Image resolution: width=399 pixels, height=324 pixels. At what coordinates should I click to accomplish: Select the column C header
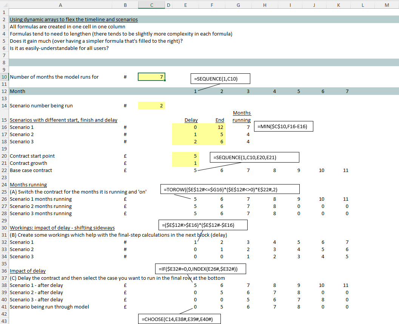tap(151, 5)
